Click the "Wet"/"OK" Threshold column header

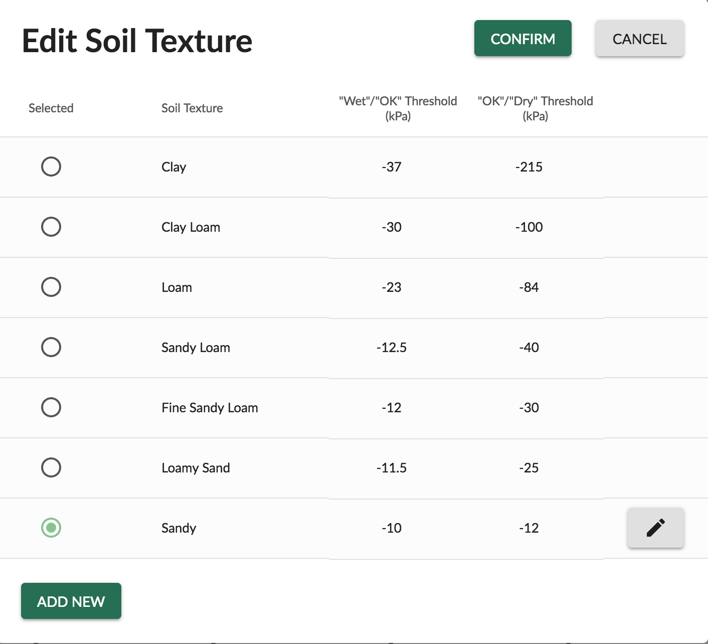coord(398,108)
